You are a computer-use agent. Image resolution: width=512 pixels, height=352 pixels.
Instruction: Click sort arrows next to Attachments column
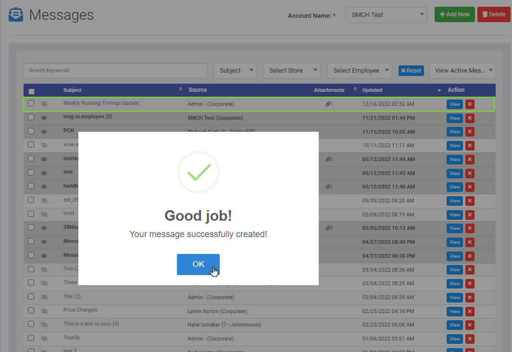pos(355,89)
